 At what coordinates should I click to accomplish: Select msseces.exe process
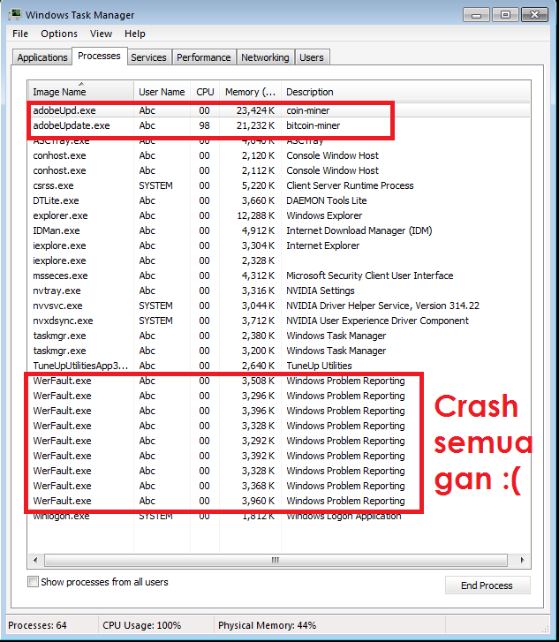click(x=278, y=276)
